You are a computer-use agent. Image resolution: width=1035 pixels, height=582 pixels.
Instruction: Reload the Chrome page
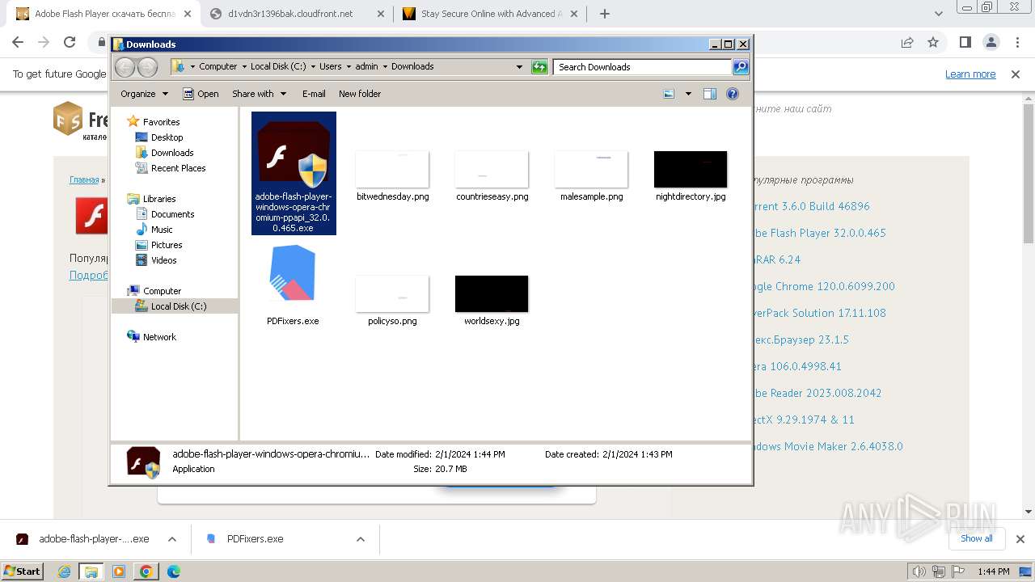point(70,42)
